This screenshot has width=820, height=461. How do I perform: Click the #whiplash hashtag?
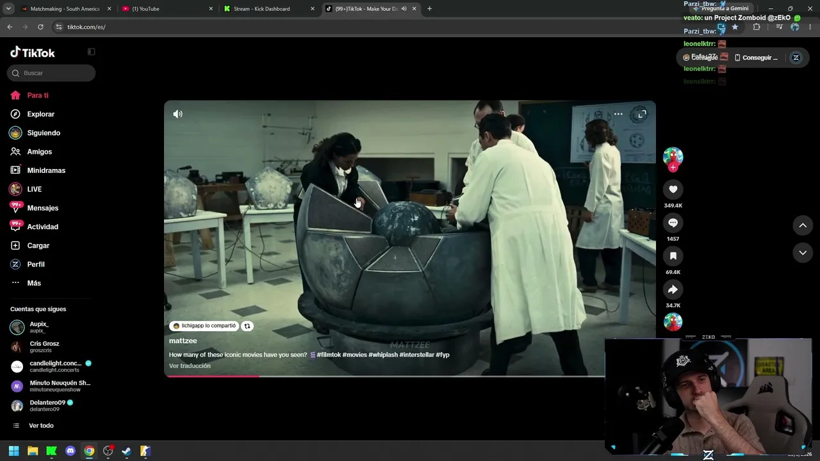coord(383,355)
